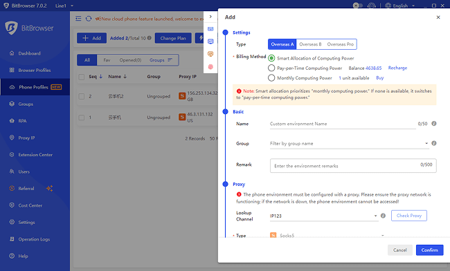Click the Help question-mark icon

12,256
